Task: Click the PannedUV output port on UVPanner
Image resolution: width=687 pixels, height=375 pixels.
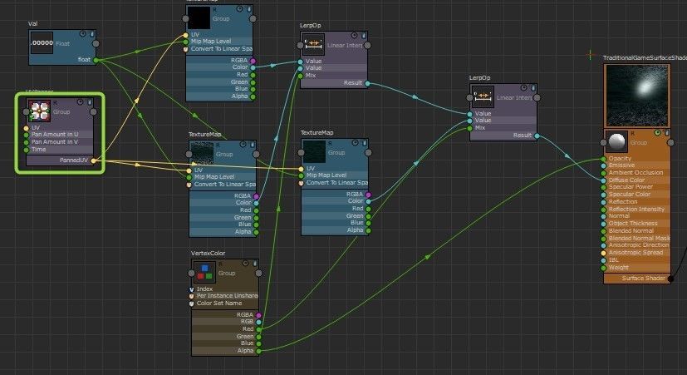Action: point(93,161)
